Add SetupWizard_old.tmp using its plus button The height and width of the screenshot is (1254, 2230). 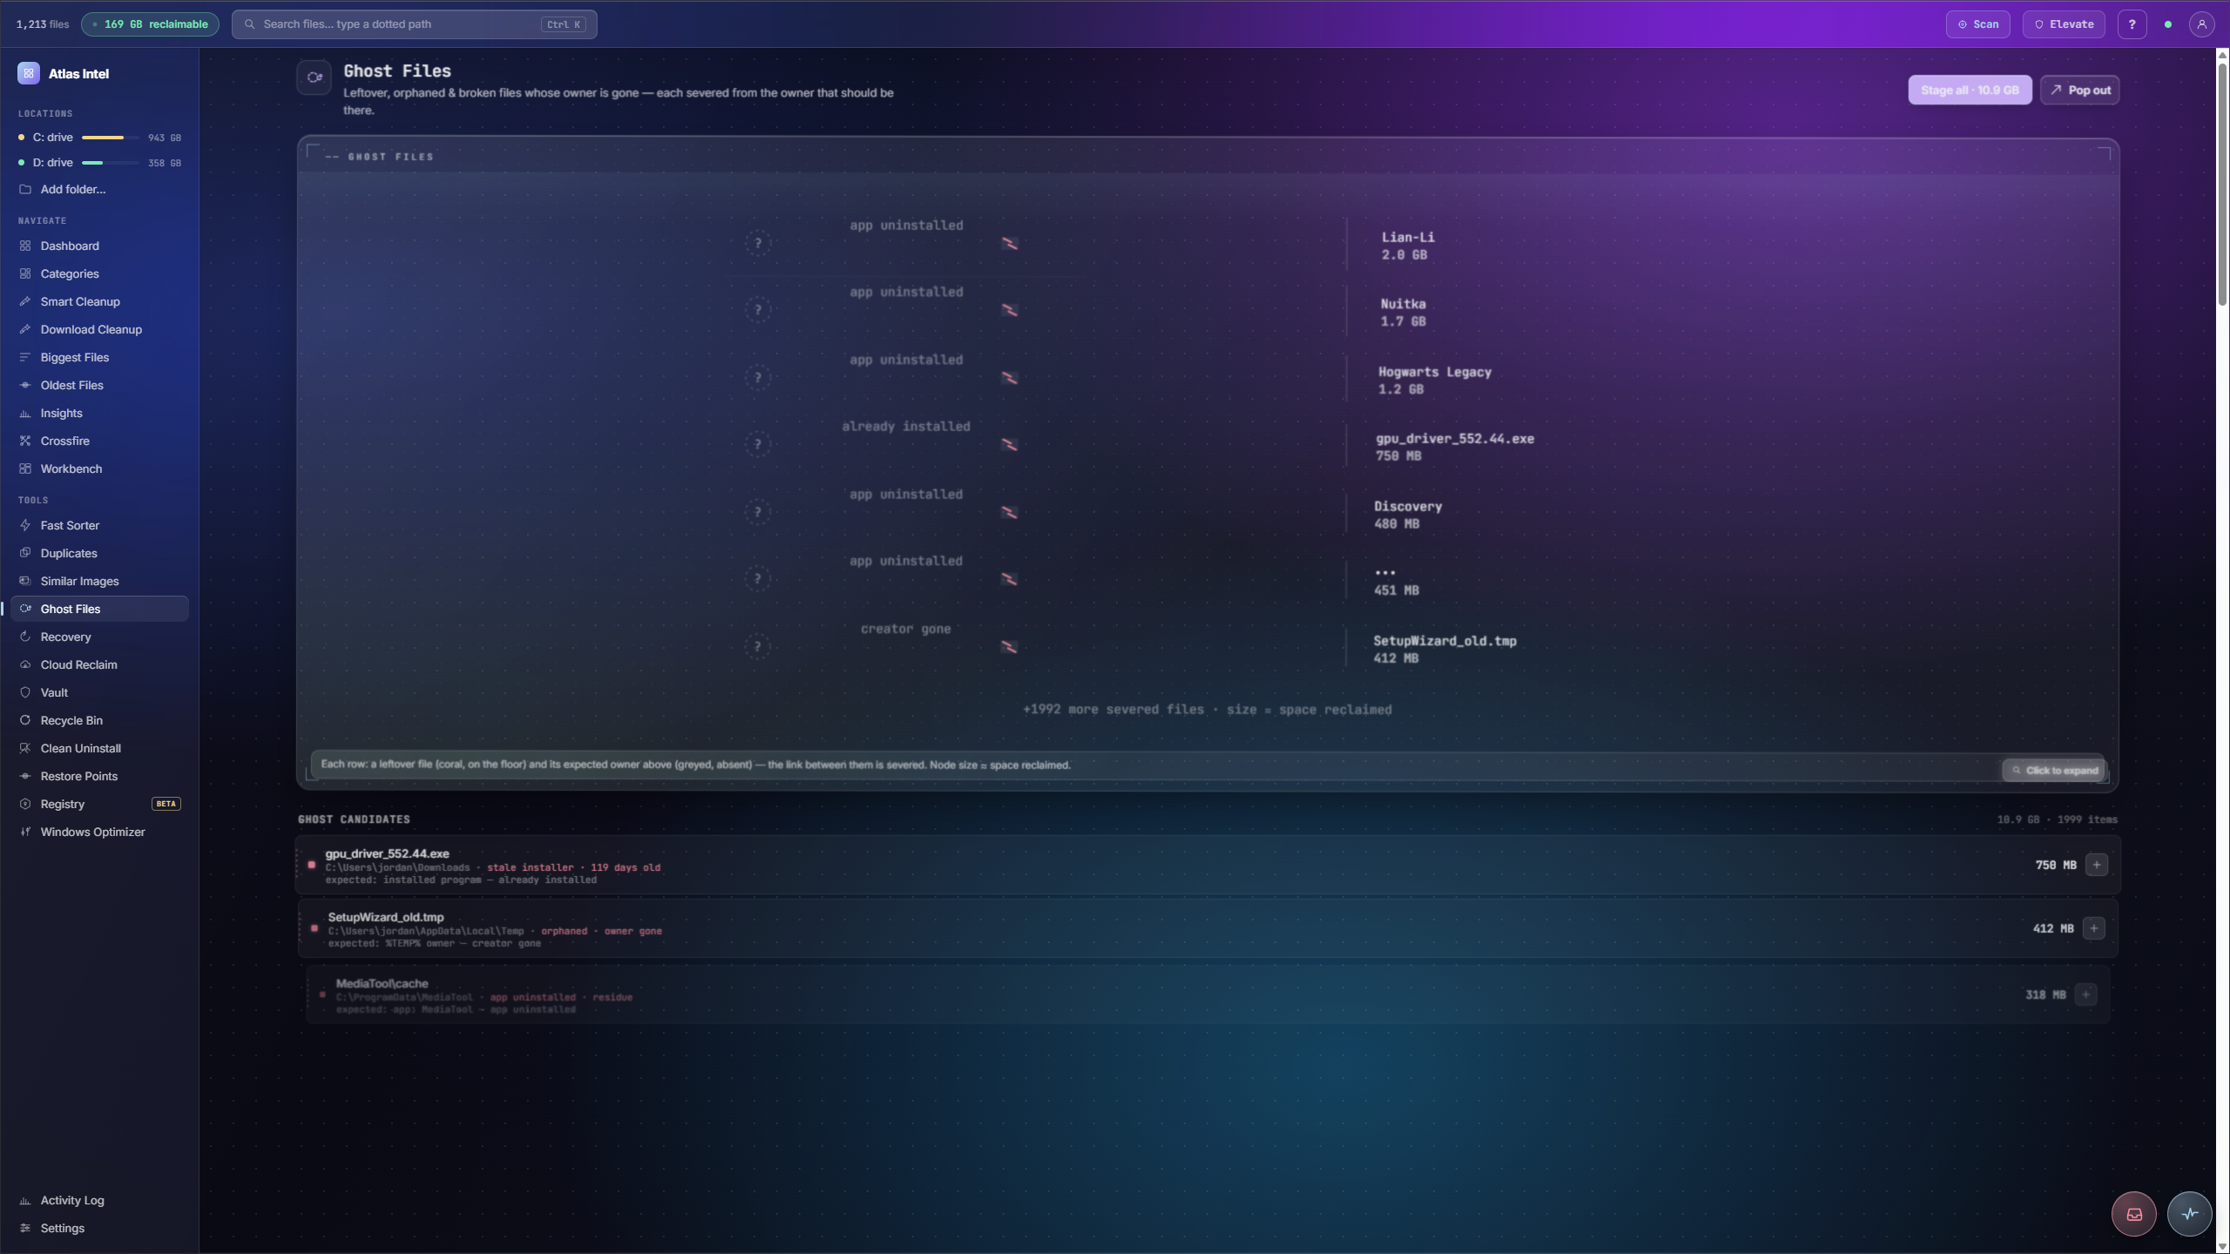2093,928
